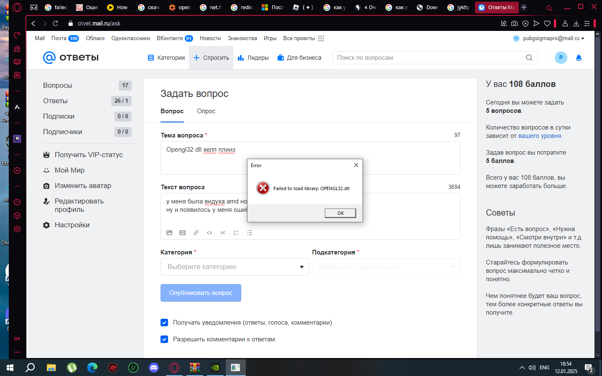
Task: Insert link icon in question editor
Action: pyautogui.click(x=196, y=233)
